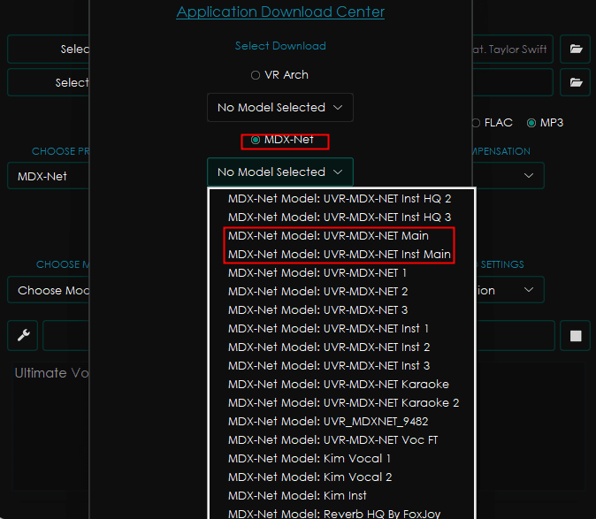596x519 pixels.
Task: Select UVR-MDX-NET Voc FT model
Action: 333,439
